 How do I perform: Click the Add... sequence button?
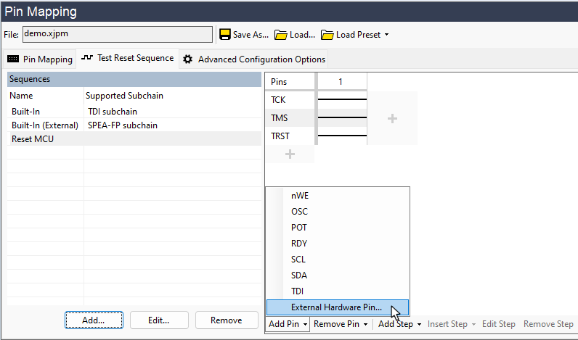point(94,320)
